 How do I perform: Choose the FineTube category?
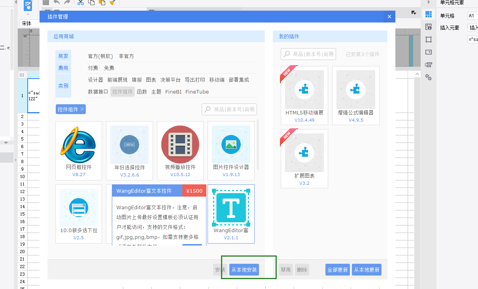click(197, 92)
